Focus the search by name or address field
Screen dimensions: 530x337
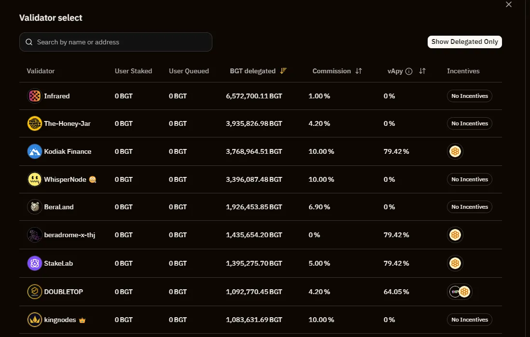pos(116,42)
